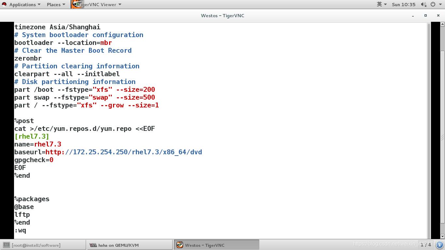Minimize the Westos TigerVNC window
The height and width of the screenshot is (250, 445).
(x=413, y=16)
